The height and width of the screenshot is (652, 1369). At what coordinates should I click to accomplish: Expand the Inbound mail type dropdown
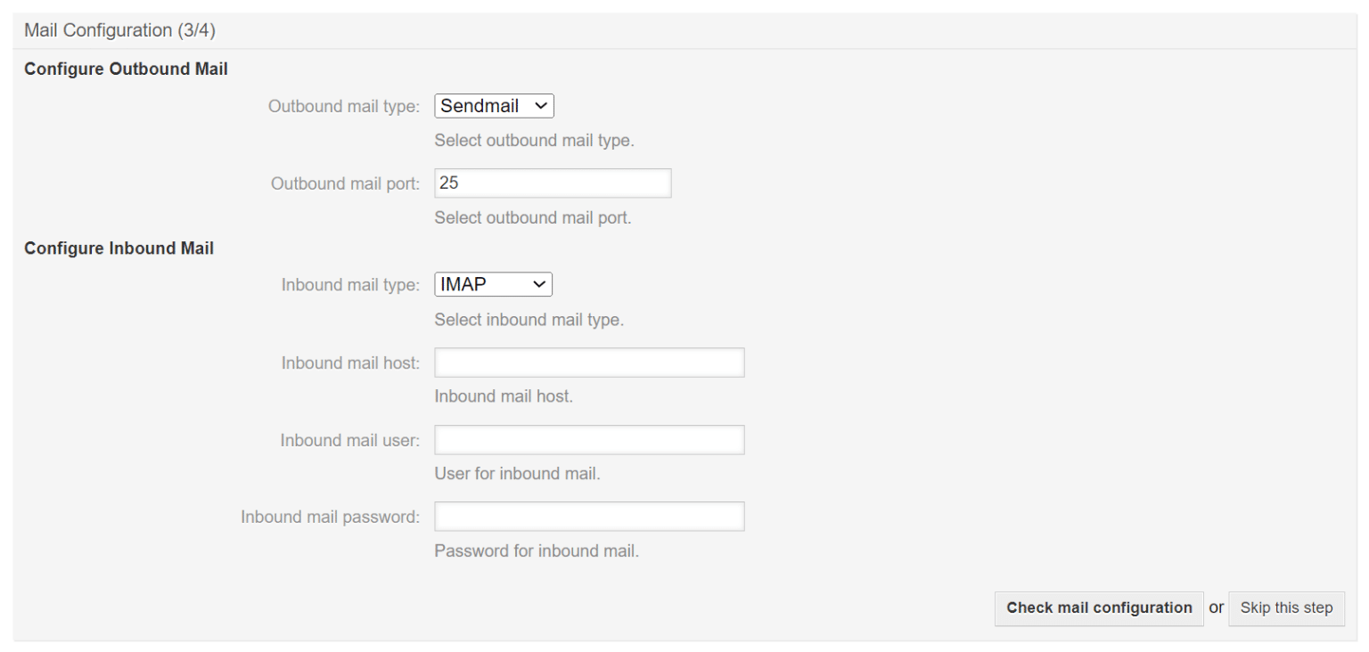tap(493, 283)
